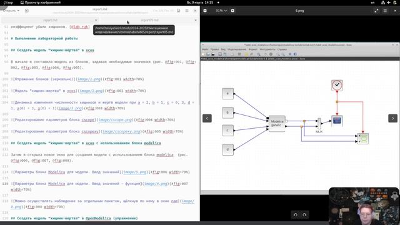This screenshot has width=400, height=225.
Task: Zoom in on 6.png image
Action: [x=232, y=11]
